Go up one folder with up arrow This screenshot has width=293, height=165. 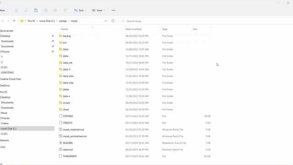pyautogui.click(x=14, y=21)
